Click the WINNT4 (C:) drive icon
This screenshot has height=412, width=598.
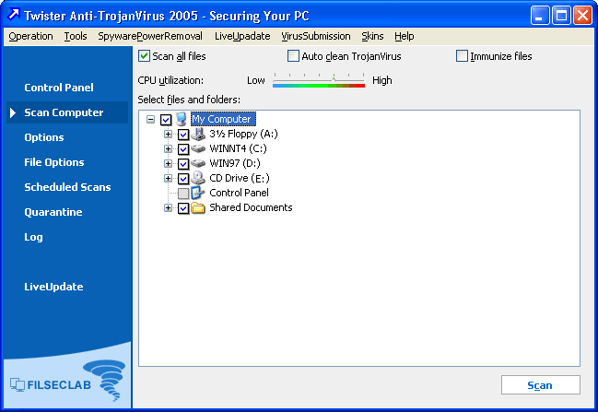[x=198, y=148]
